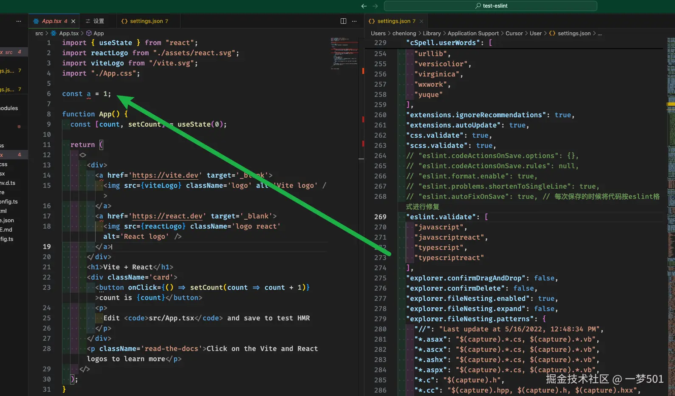Click the go forward arrow in title bar
Screen dimensions: 675x396
coord(375,6)
